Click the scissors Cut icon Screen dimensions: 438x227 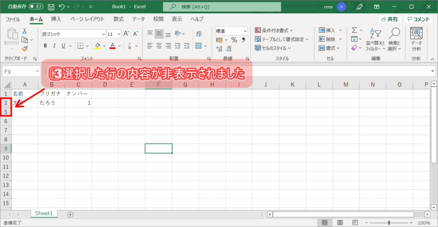tap(25, 31)
